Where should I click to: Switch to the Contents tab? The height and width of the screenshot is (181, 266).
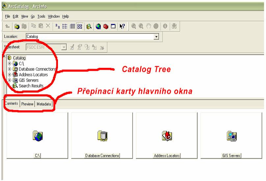click(x=11, y=103)
